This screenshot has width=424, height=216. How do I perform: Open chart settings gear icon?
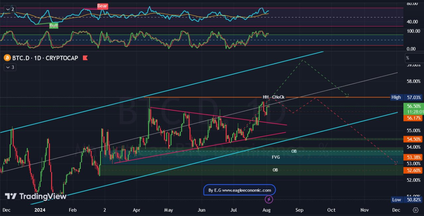point(416,210)
